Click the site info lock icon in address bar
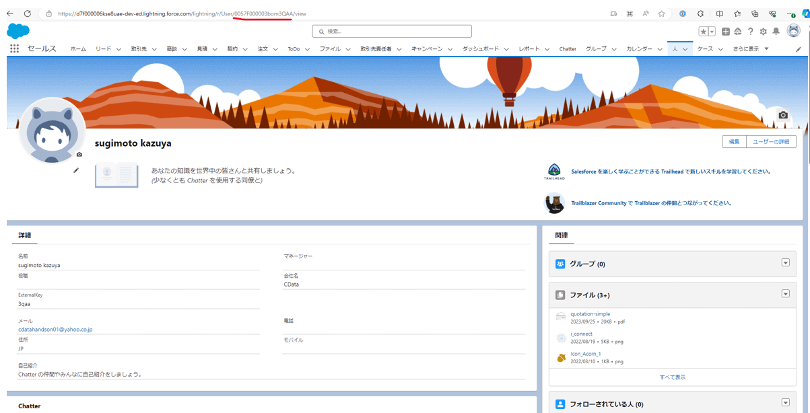The width and height of the screenshot is (810, 413). point(49,13)
